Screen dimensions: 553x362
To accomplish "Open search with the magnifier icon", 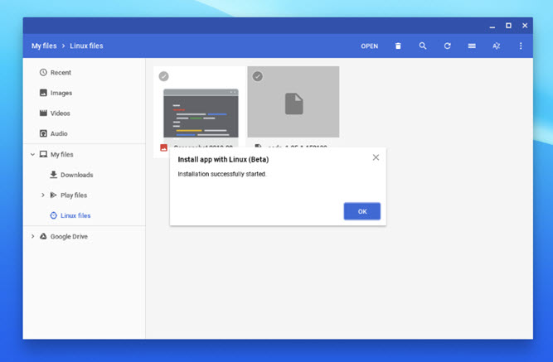I will click(423, 46).
